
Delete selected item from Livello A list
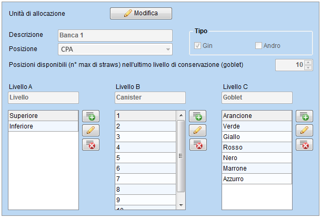[x=91, y=145]
